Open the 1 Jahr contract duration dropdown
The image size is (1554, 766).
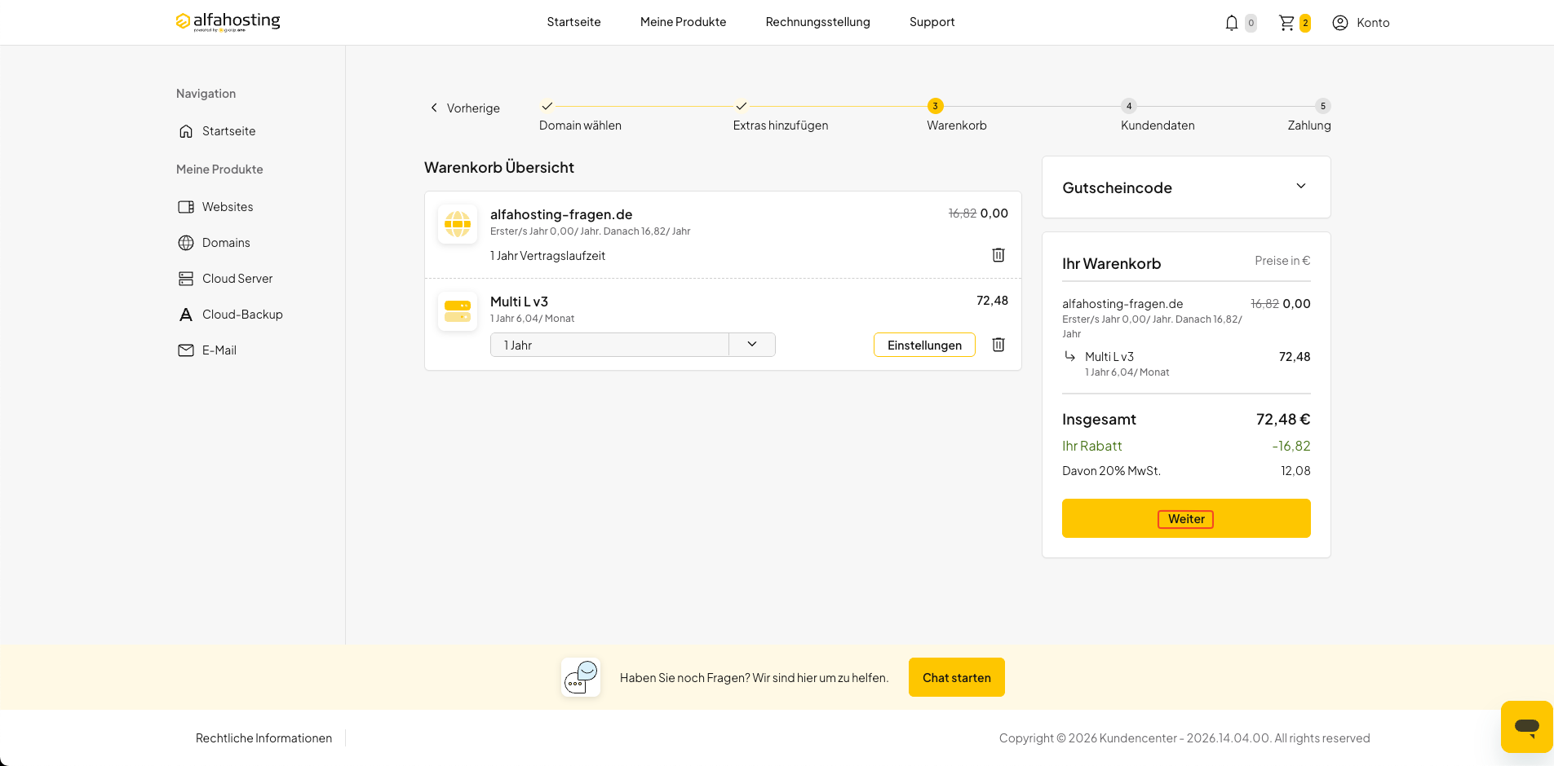tap(632, 345)
